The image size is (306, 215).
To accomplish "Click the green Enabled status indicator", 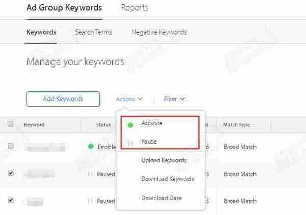I will (x=91, y=147).
